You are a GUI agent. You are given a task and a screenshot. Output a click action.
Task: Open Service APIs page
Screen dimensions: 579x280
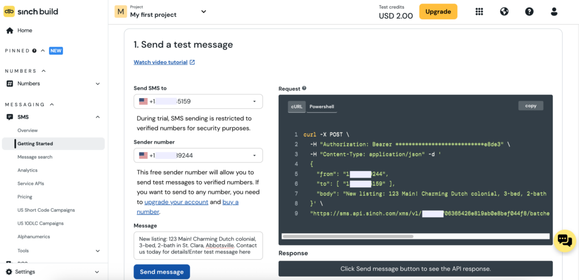31,183
